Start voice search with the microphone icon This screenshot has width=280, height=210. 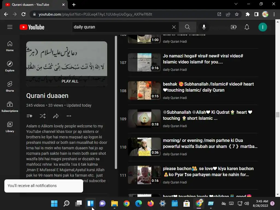[x=204, y=27]
